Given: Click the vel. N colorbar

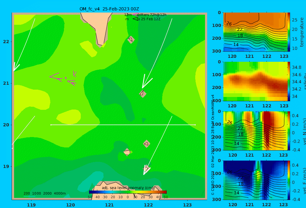Looking at the screenshot, I should (289, 131).
